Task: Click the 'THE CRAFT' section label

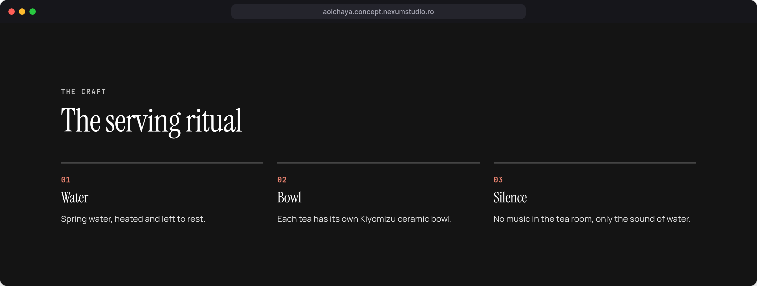Action: pos(84,92)
